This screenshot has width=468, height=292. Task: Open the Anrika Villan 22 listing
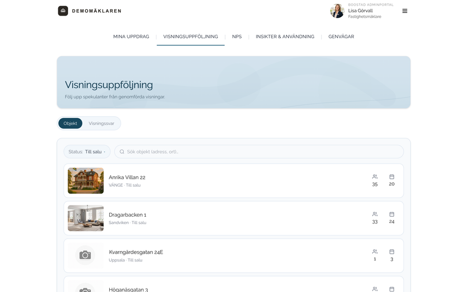click(x=233, y=180)
